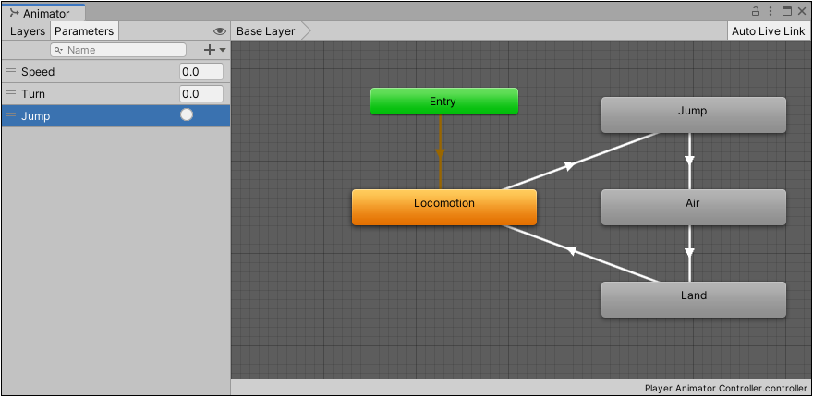Toggle the Jump trigger radio button
This screenshot has height=397, width=813.
click(187, 115)
